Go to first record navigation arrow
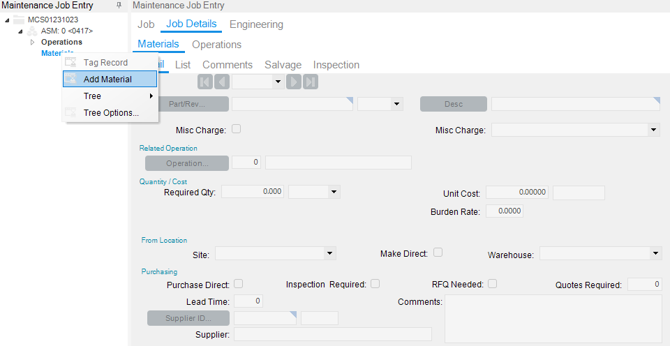This screenshot has height=346, width=670. [205, 82]
